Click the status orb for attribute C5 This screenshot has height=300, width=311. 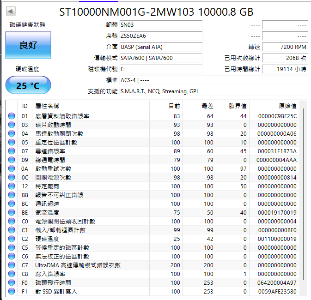click(x=12, y=247)
